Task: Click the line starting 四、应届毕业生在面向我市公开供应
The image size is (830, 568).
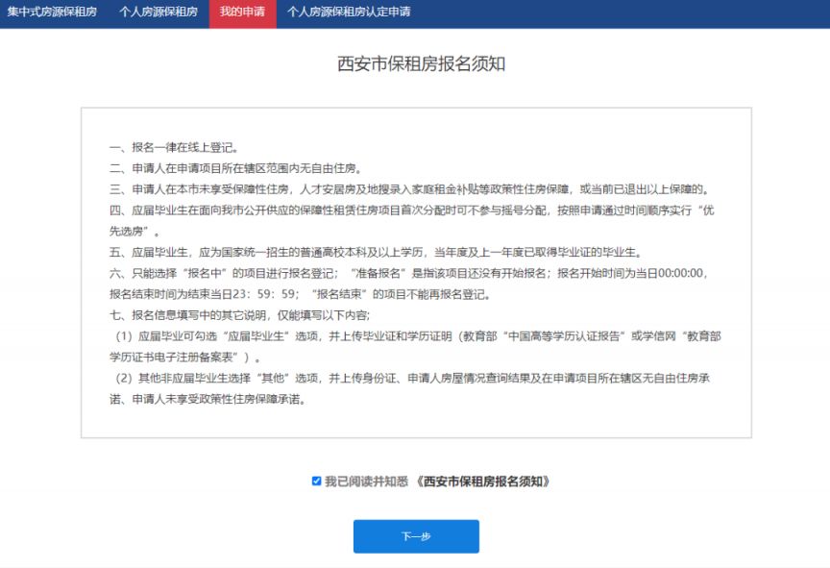Action: pos(411,210)
